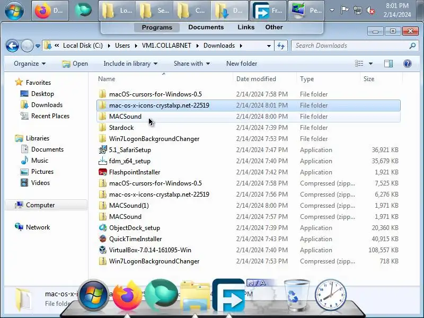The image size is (424, 318).
Task: Open the Share with menu
Action: point(192,64)
